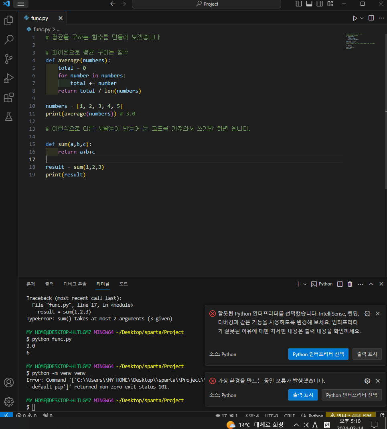Open the Customize Layout control

(330, 4)
